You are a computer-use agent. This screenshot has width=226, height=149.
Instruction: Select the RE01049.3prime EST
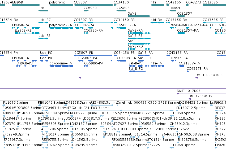40,105
